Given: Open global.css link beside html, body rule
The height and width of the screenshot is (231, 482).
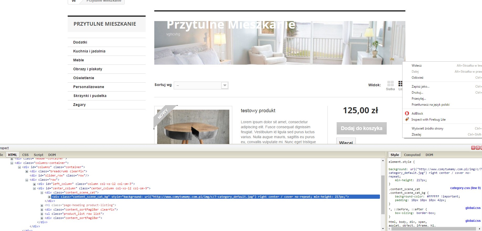Looking at the screenshot, I should point(473,221).
